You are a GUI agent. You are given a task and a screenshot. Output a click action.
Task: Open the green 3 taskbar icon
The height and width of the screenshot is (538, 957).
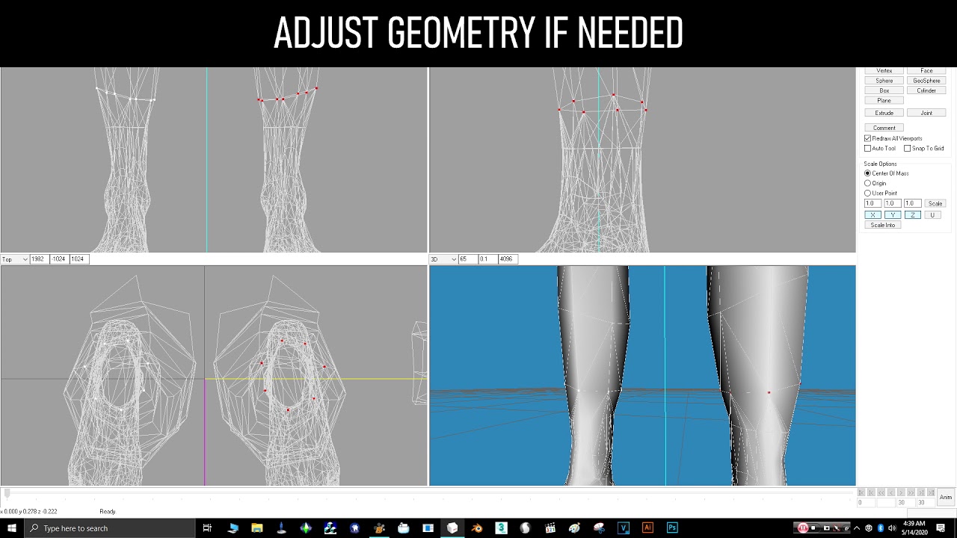502,528
